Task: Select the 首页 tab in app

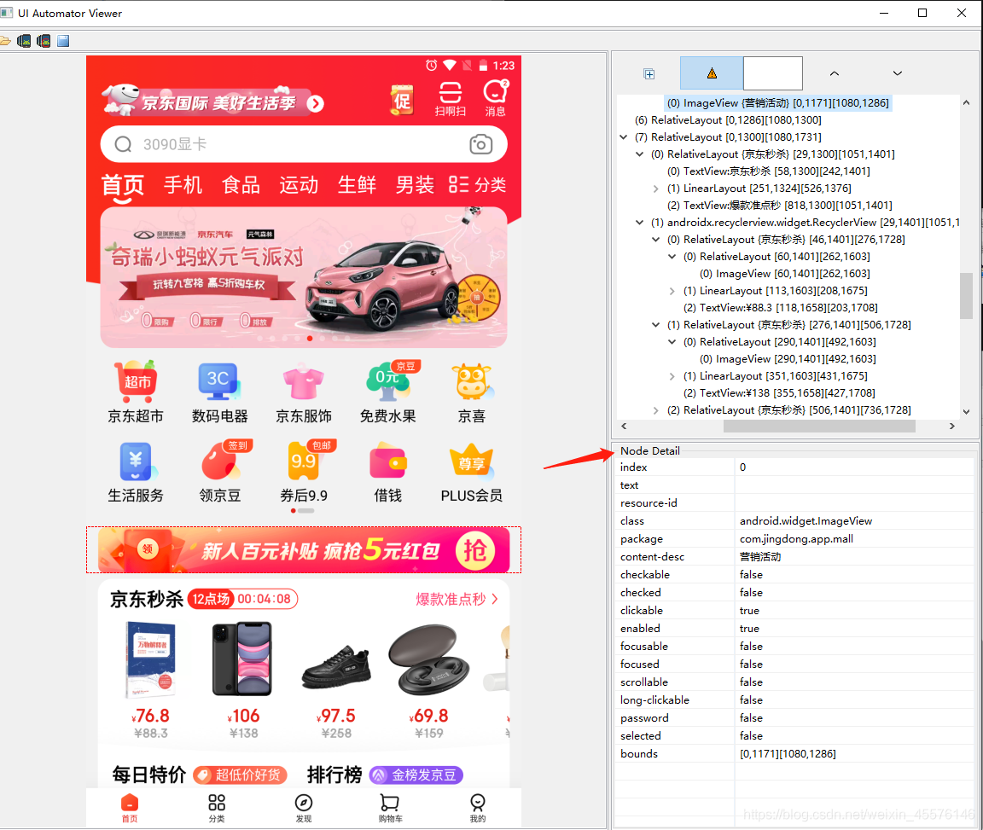Action: [123, 186]
